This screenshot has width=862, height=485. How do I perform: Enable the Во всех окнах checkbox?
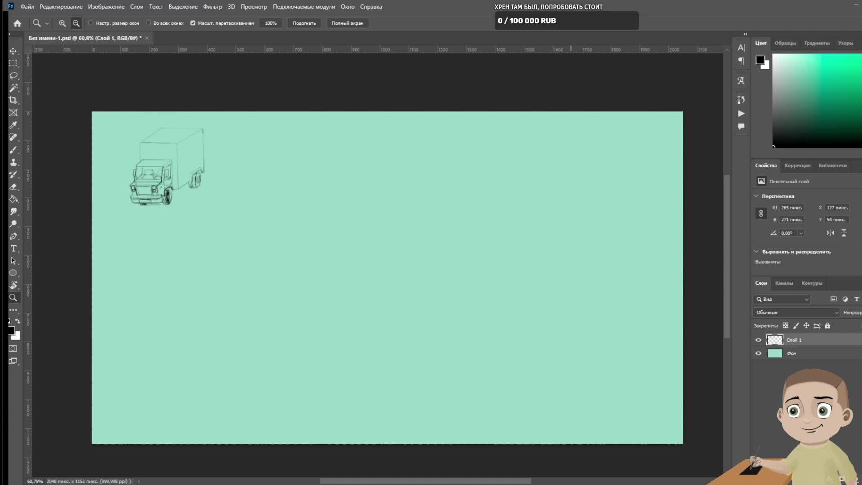[149, 23]
